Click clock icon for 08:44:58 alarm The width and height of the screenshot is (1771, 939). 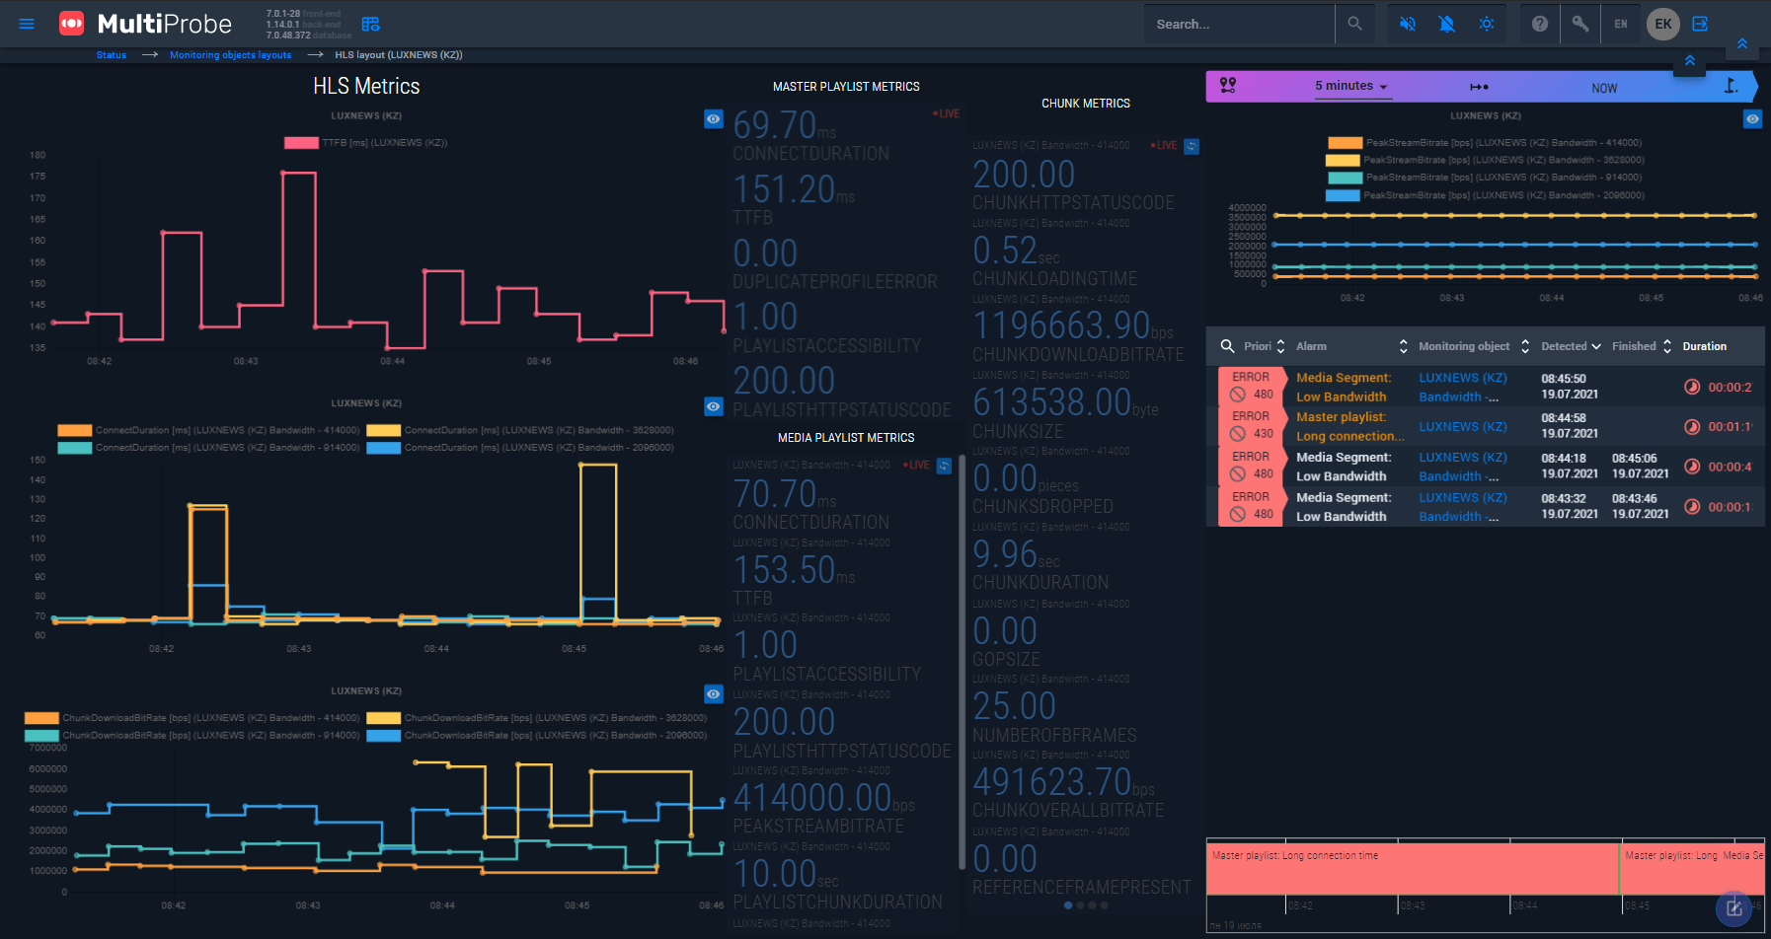click(x=1692, y=427)
